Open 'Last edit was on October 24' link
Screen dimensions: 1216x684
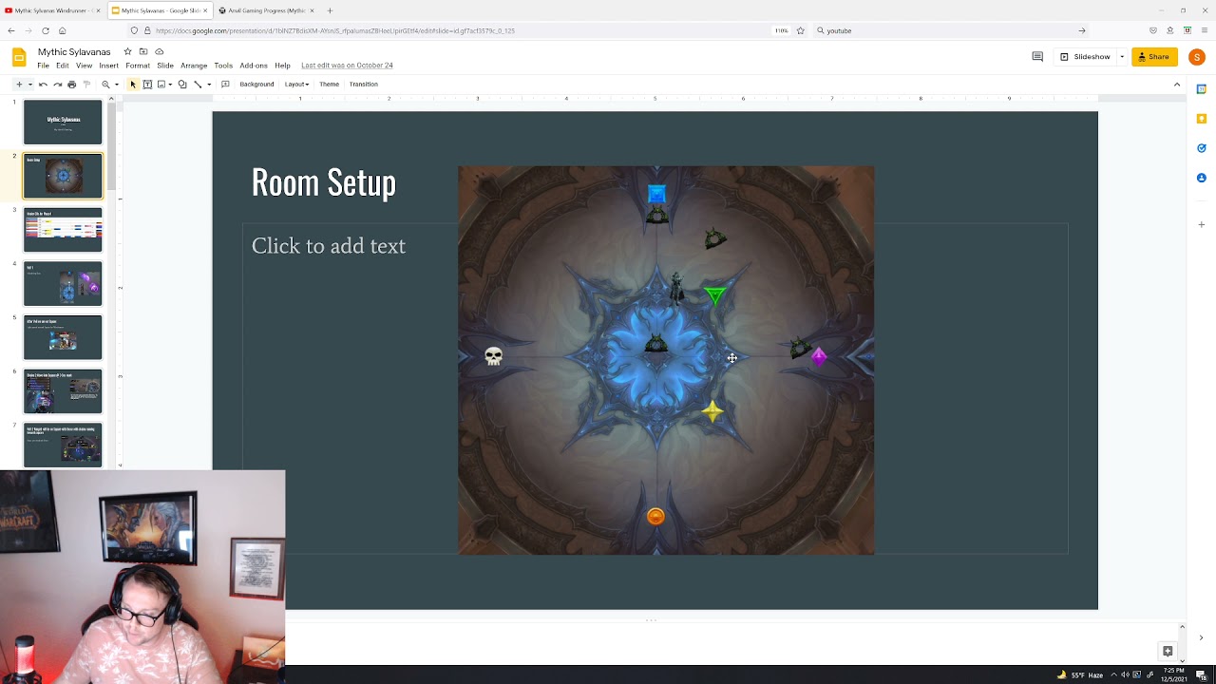coord(347,66)
